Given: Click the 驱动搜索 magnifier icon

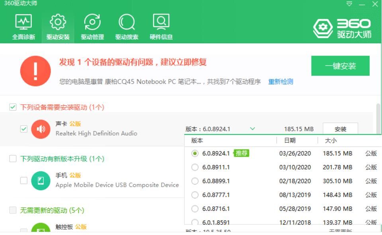Looking at the screenshot, I should 127,23.
